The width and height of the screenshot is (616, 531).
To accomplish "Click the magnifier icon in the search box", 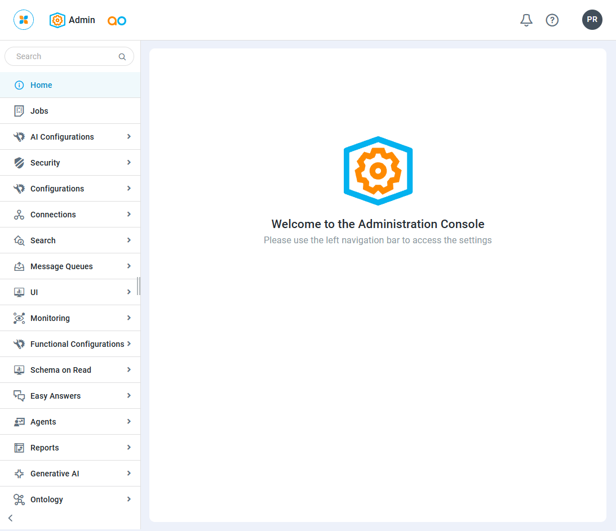I will coord(122,56).
